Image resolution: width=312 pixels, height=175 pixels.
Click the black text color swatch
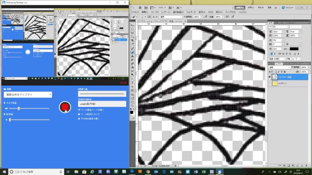[294, 49]
